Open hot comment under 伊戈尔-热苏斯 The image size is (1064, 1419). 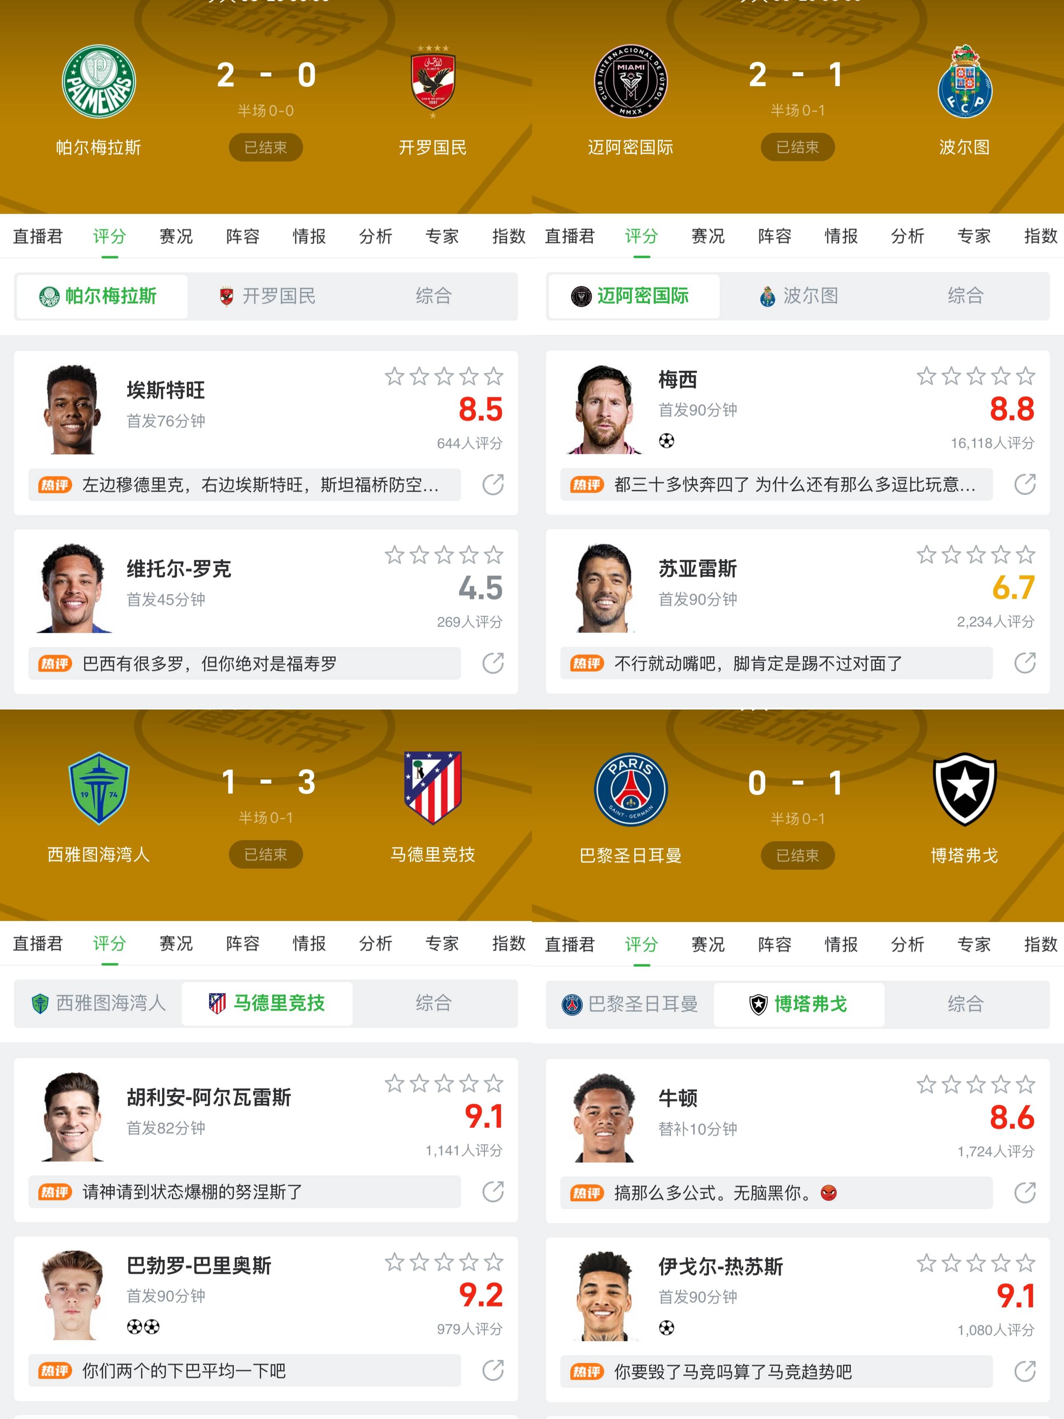tap(776, 1372)
